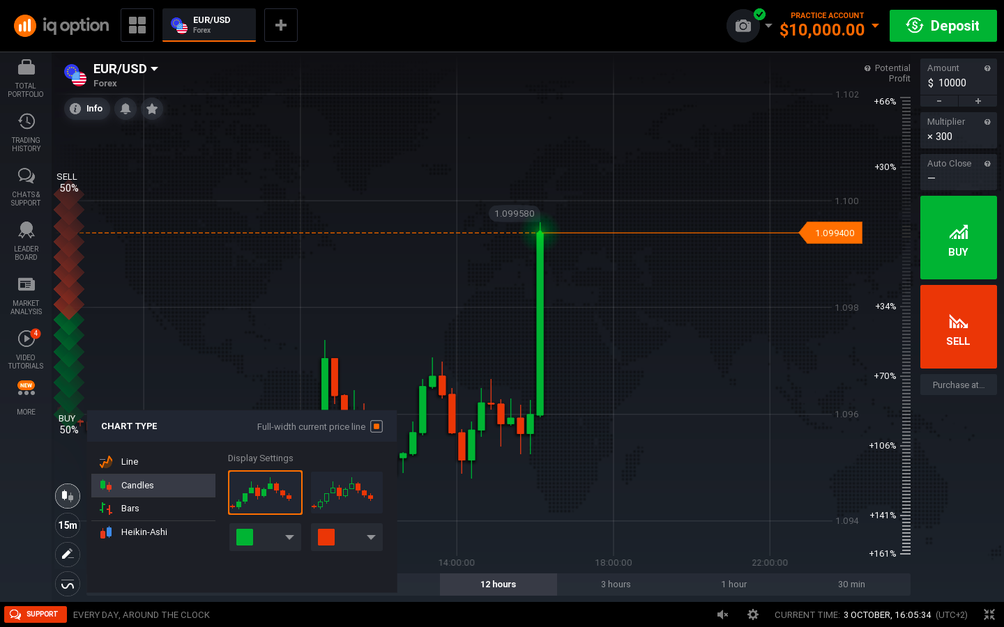The width and height of the screenshot is (1004, 627).
Task: Click the Amount input field
Action: click(x=966, y=82)
